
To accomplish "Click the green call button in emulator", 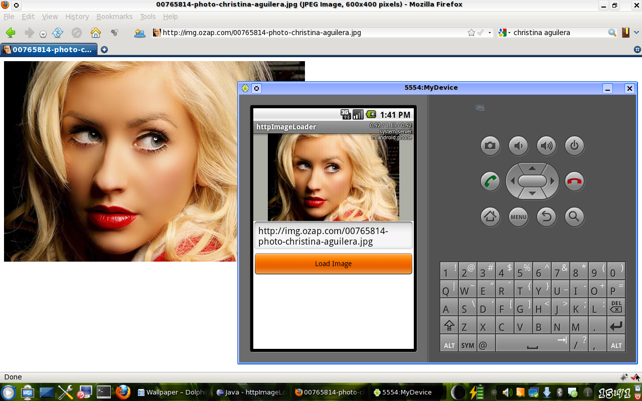I will pyautogui.click(x=490, y=181).
